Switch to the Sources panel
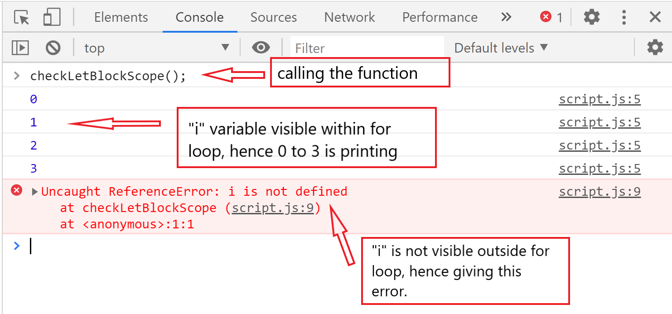Screen dimensions: 672x314 [x=273, y=17]
